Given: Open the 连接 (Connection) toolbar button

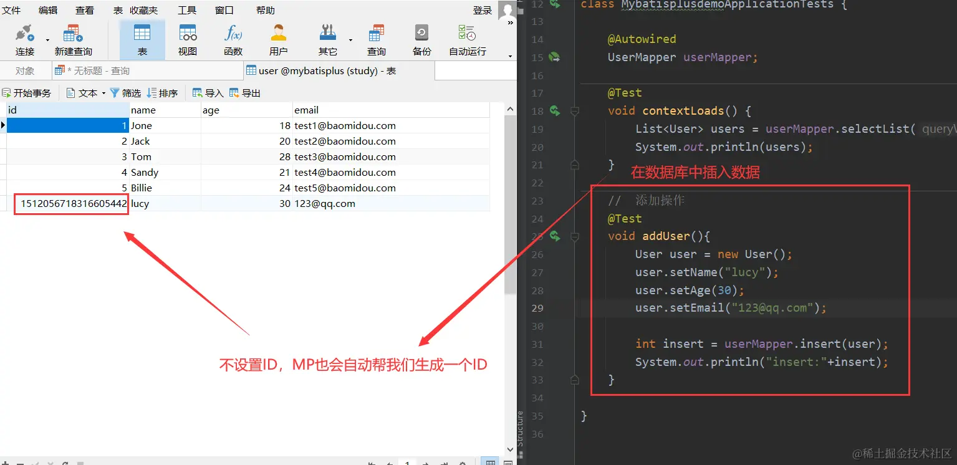Looking at the screenshot, I should [x=25, y=40].
